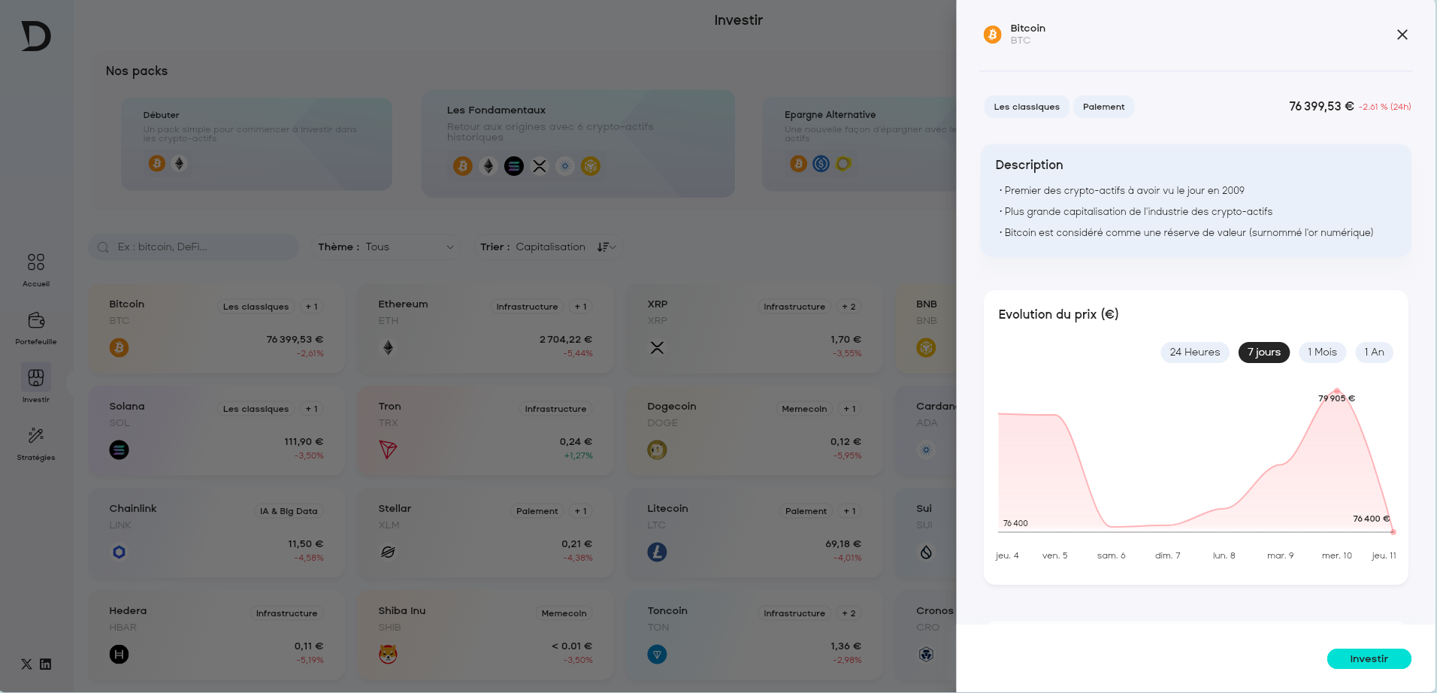
Task: Open the LinkedIn social icon
Action: tap(46, 664)
